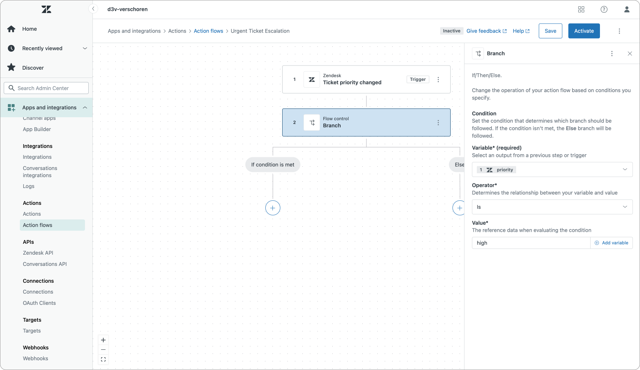
Task: Click the Discover star icon
Action: click(x=11, y=67)
